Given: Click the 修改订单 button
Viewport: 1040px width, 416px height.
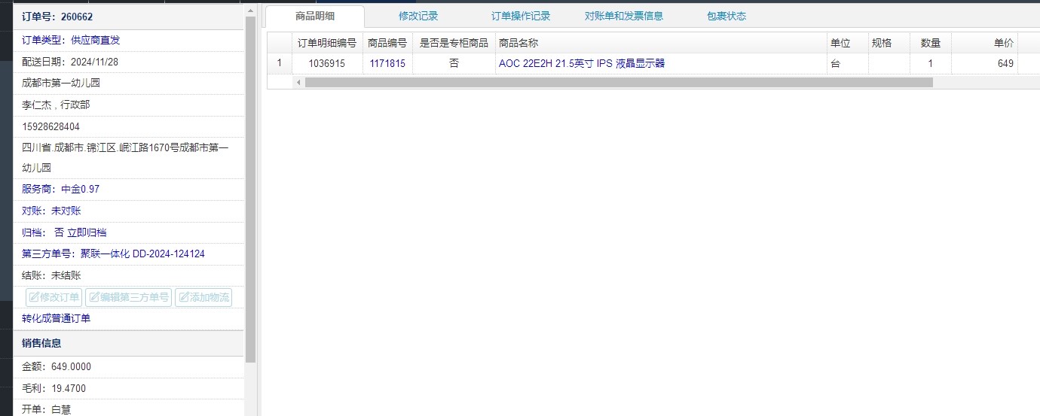Looking at the screenshot, I should (54, 297).
